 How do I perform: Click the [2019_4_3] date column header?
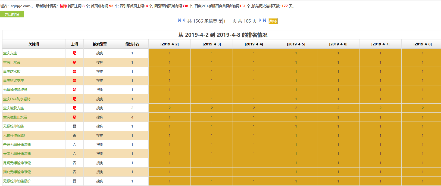pyautogui.click(x=212, y=44)
